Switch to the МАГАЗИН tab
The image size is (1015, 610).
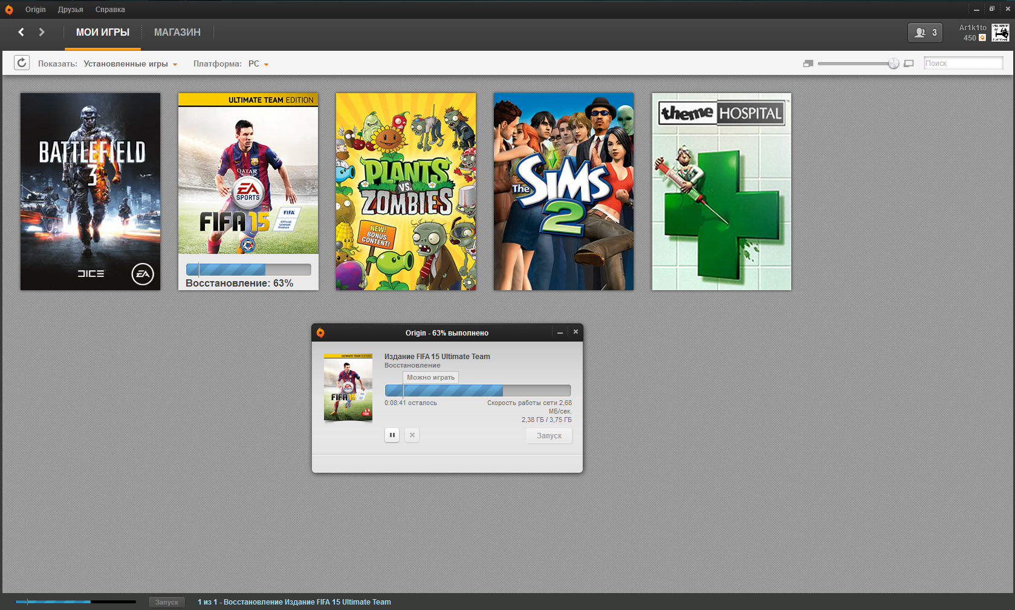[177, 33]
